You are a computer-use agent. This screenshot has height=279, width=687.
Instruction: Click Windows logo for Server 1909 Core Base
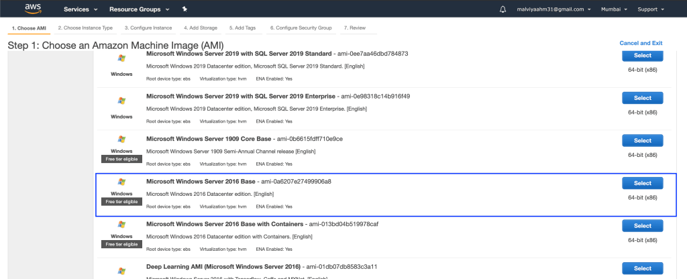(x=121, y=139)
